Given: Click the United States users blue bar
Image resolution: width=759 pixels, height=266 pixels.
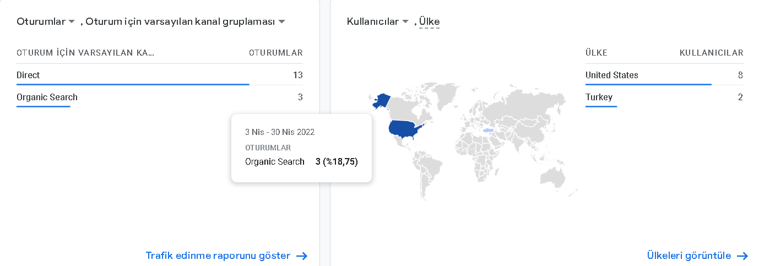Looking at the screenshot, I should (648, 84).
